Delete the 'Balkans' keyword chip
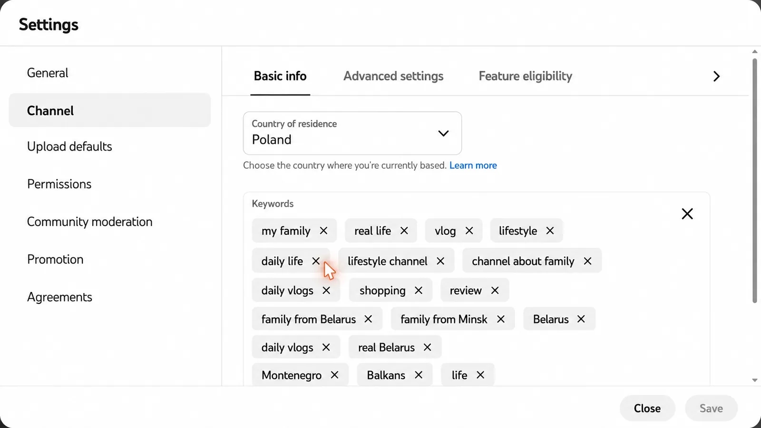761x428 pixels. tap(419, 375)
